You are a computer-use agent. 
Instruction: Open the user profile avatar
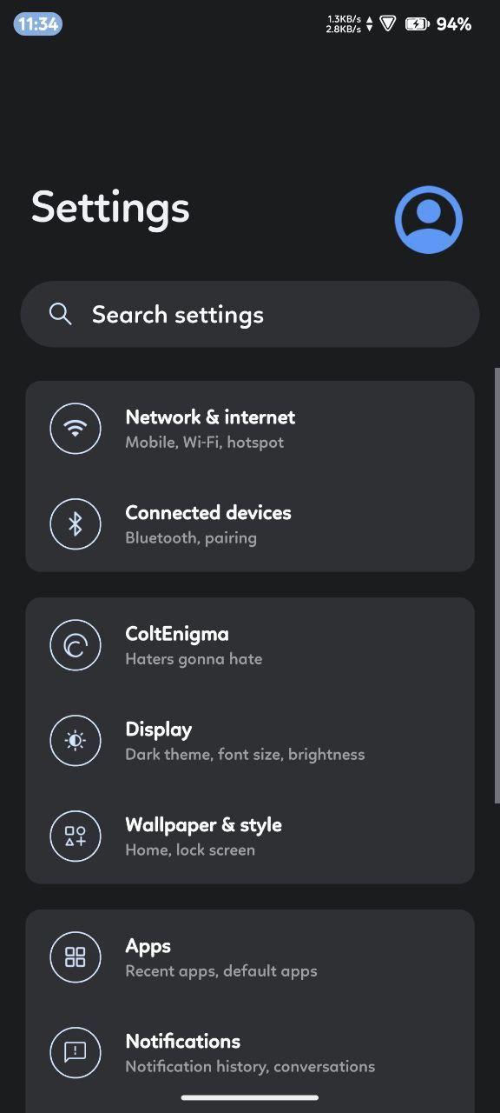pos(429,220)
